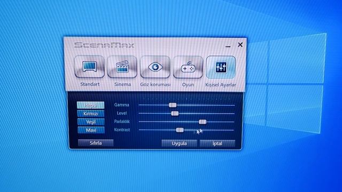
Task: Open Kişisel Ayarlar equalizer icon
Action: [221, 67]
